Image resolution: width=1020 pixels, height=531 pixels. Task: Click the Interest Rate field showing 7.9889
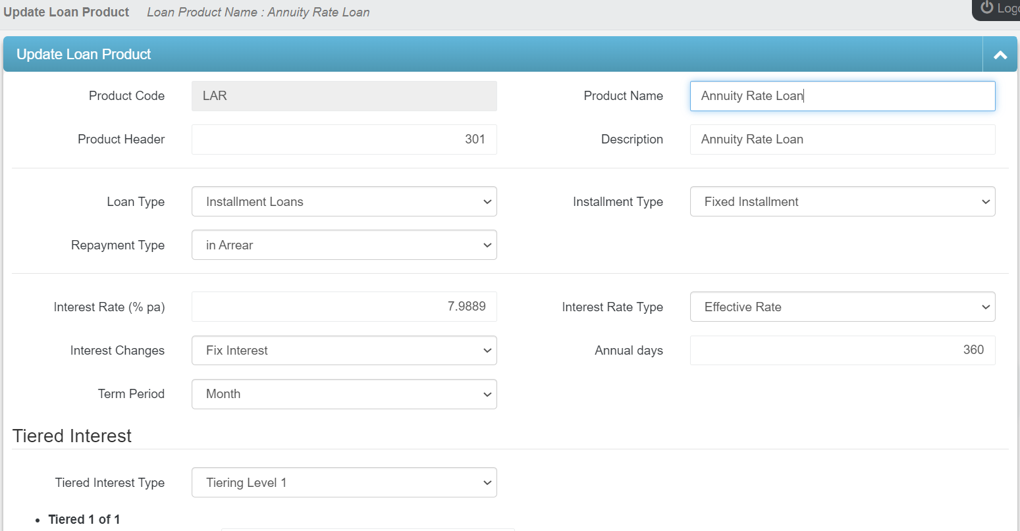(342, 307)
